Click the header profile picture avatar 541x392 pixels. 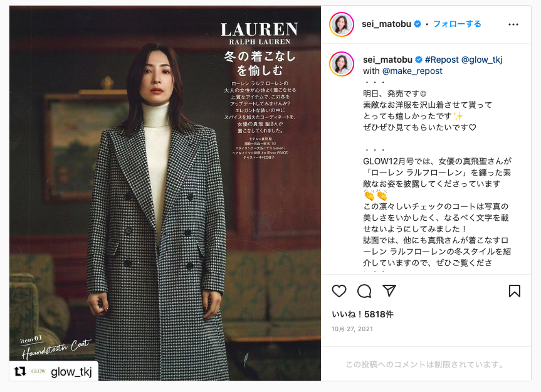tap(342, 24)
